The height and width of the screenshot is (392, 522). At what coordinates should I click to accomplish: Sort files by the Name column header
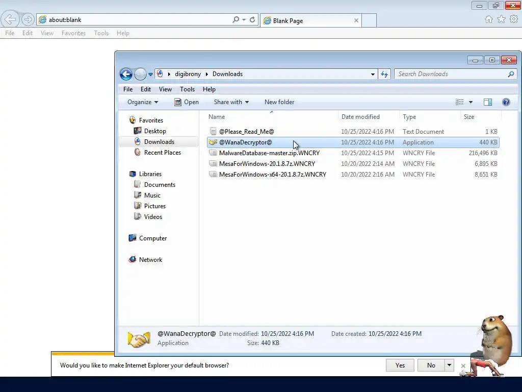(x=272, y=117)
